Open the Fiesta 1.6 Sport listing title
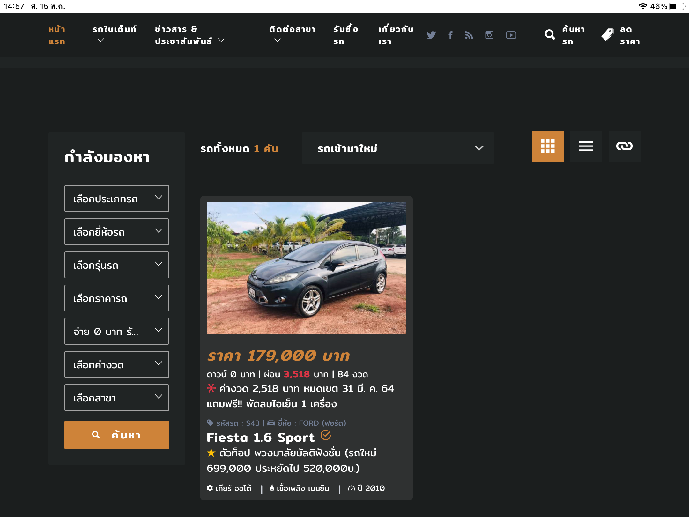Image resolution: width=689 pixels, height=517 pixels. [x=261, y=438]
